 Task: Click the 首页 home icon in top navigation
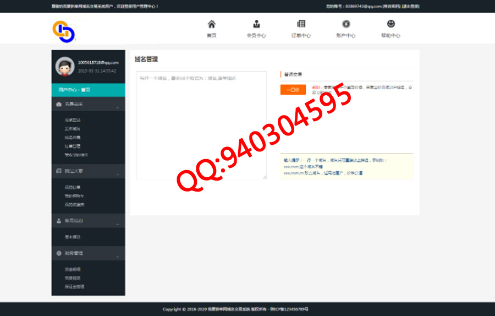[211, 24]
